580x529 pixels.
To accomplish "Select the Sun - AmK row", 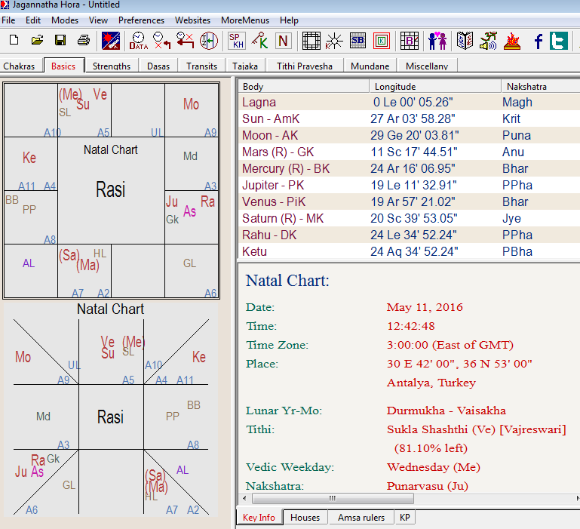I will pos(409,118).
